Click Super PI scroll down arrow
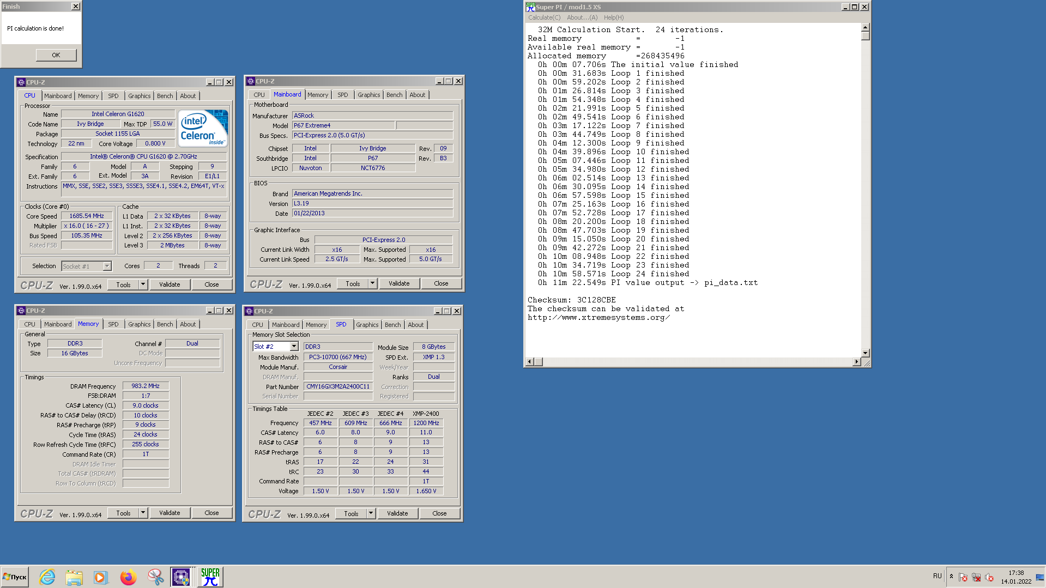 pos(865,353)
